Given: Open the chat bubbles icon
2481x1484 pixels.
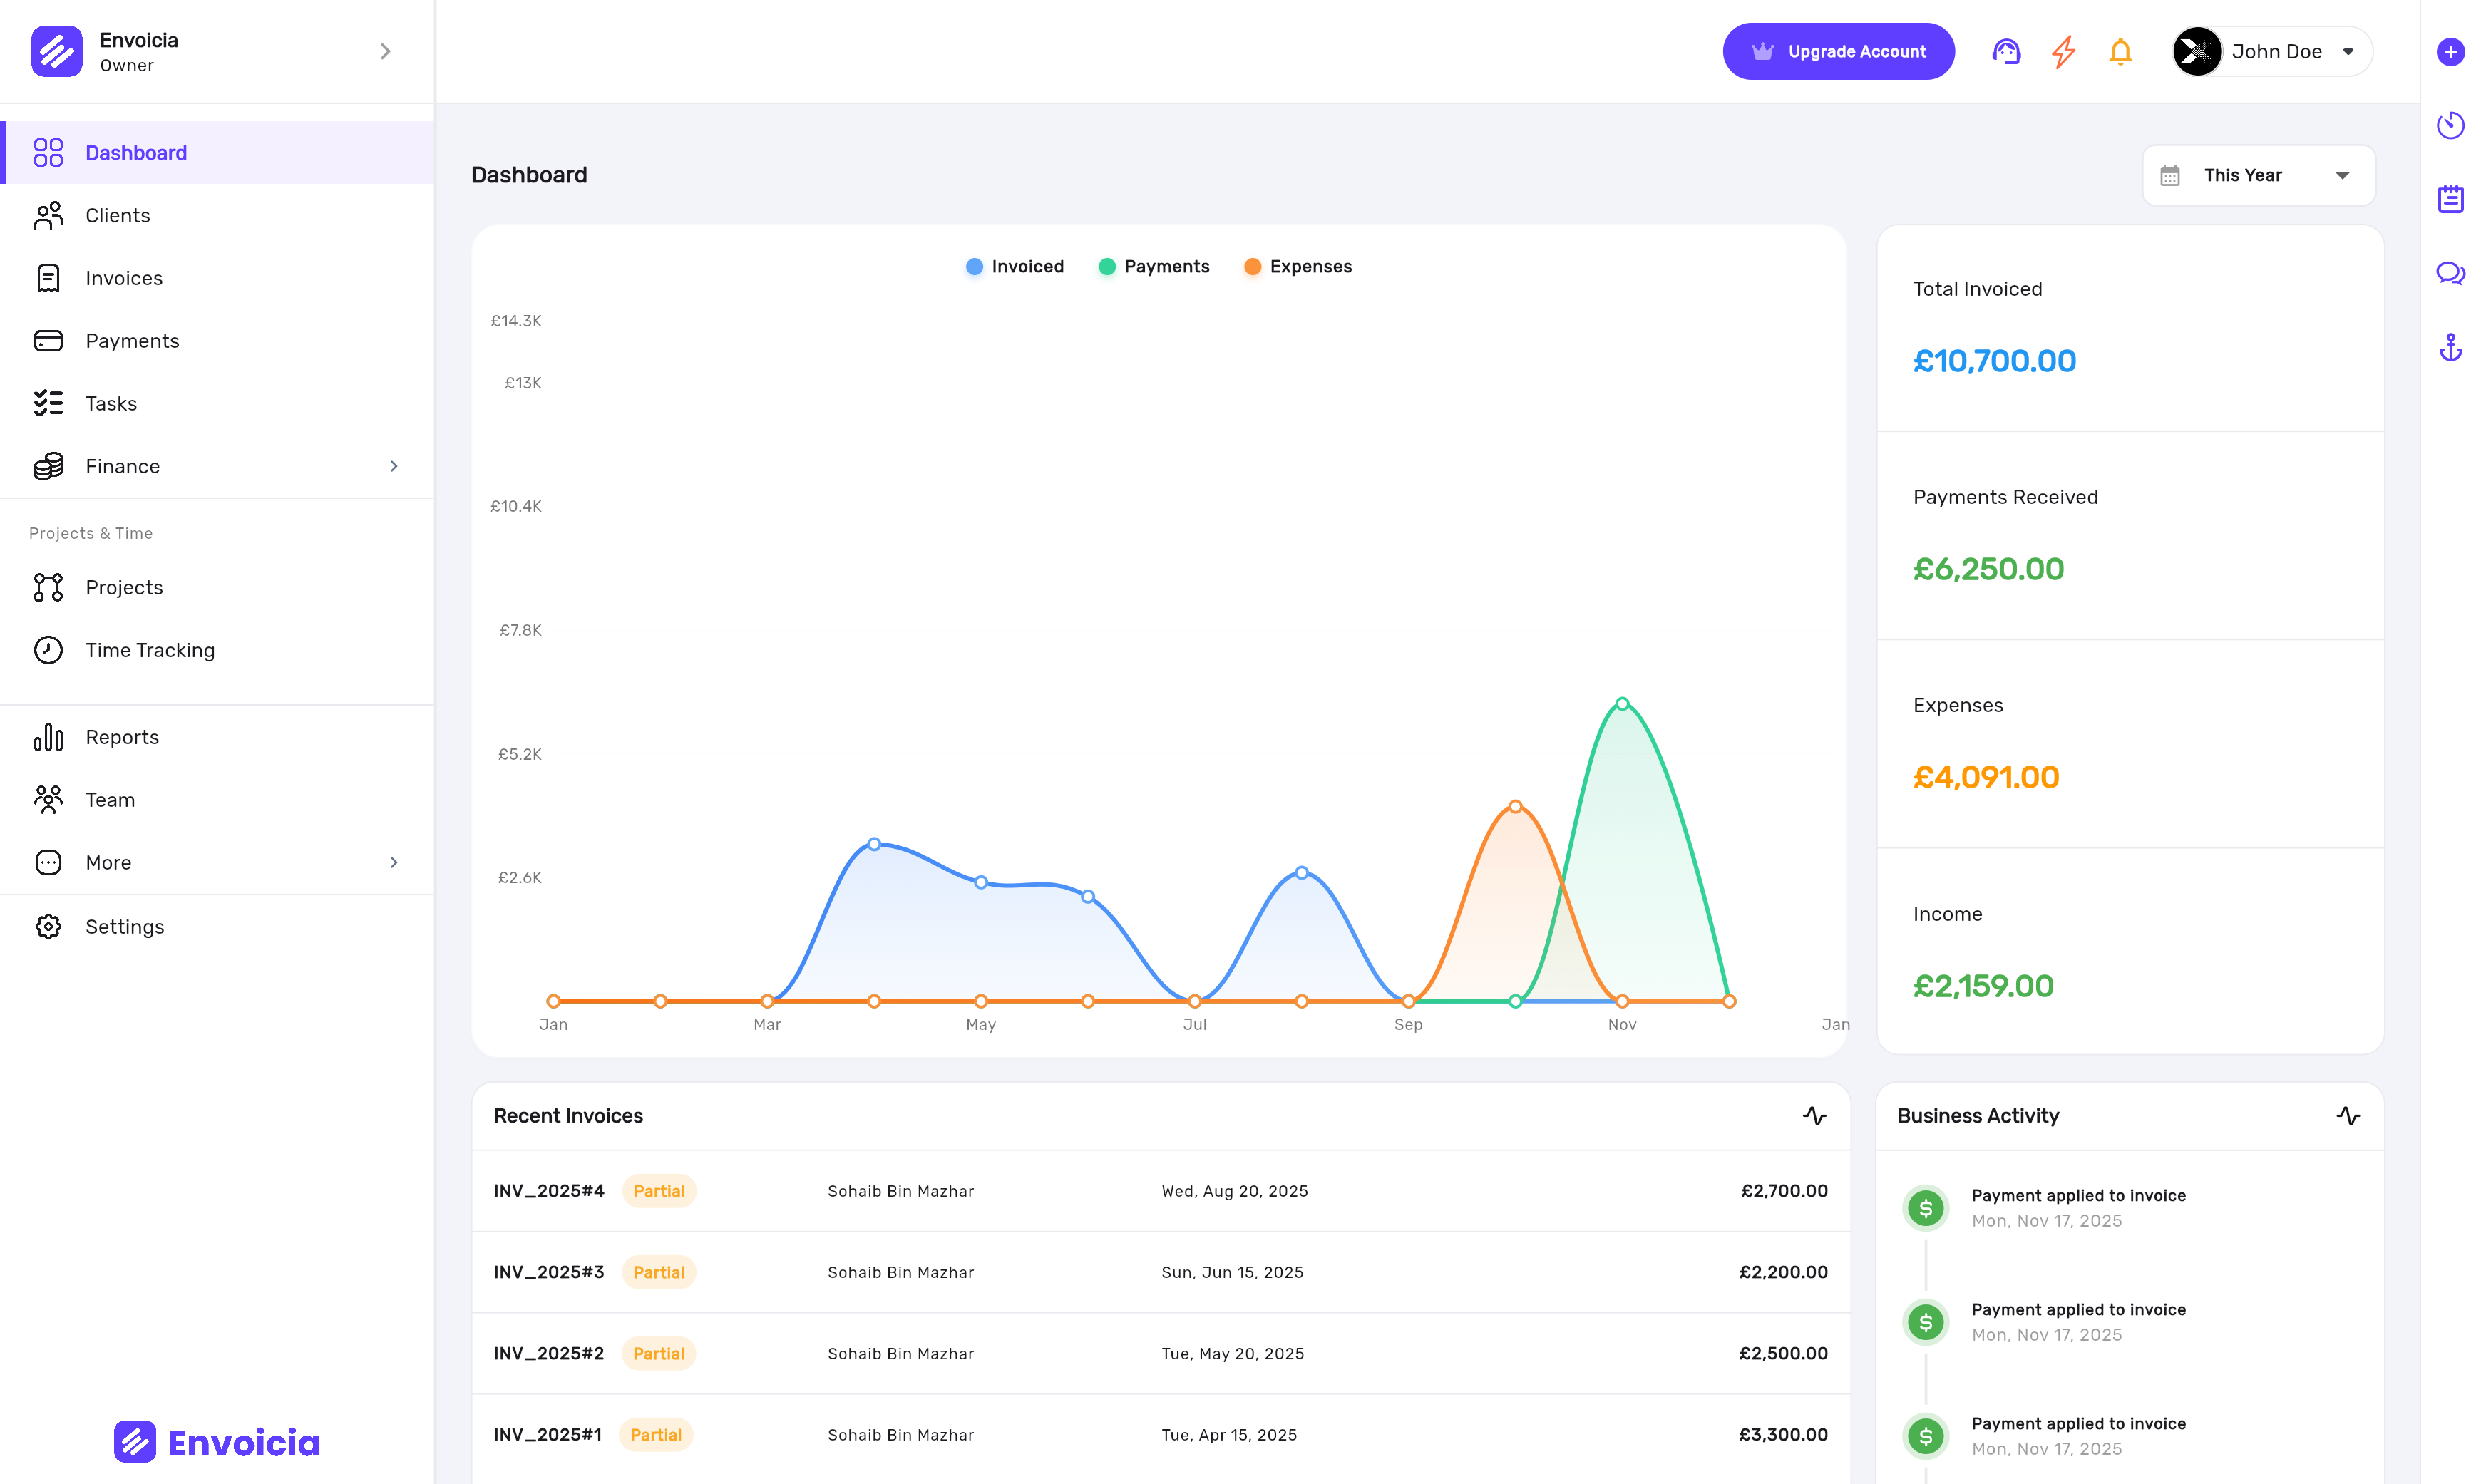Looking at the screenshot, I should tap(2450, 273).
